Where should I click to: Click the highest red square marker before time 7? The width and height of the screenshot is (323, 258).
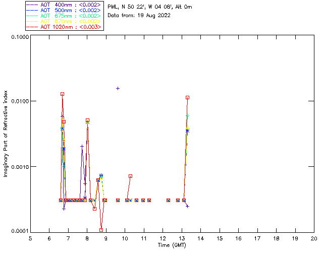(62, 94)
